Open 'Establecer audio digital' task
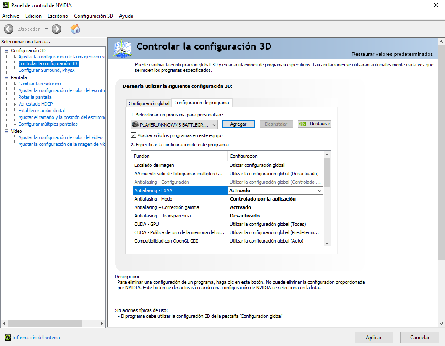Screen dimensions: 445x346 pos(42,111)
